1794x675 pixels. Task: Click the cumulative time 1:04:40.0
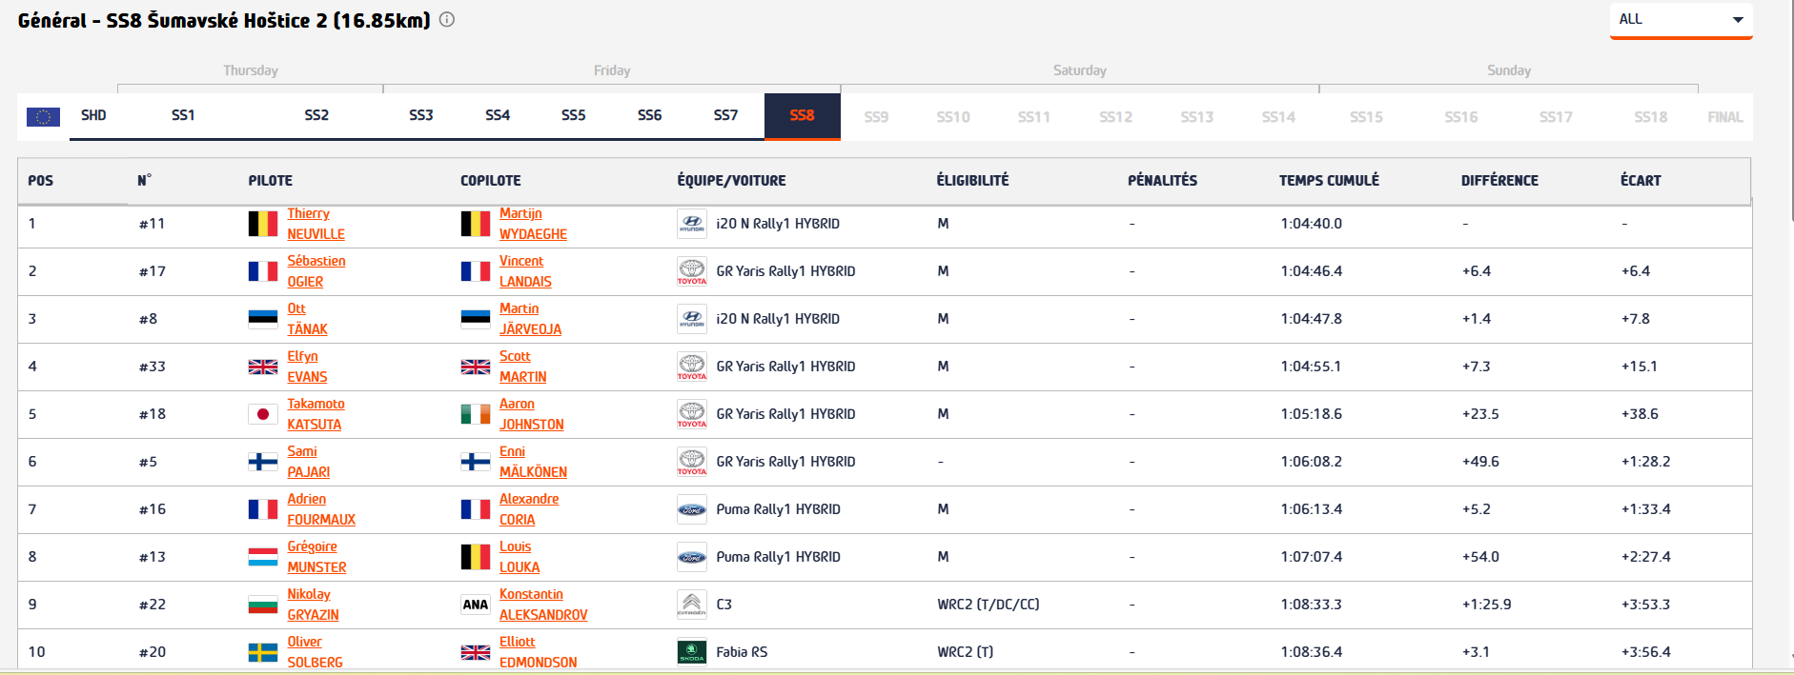(1312, 224)
